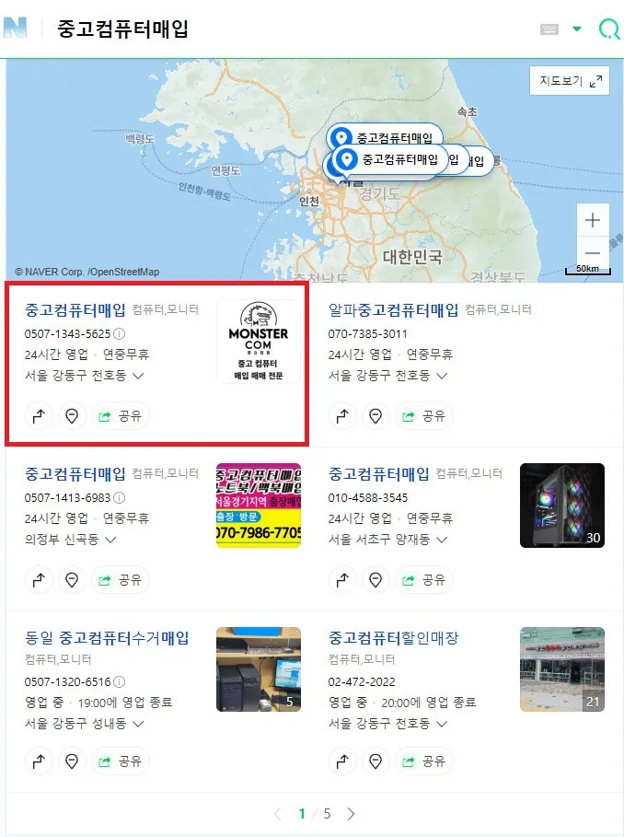Click the upper 중고컴퓨터매입 map pin near 속초
The height and width of the screenshot is (837, 624).
pyautogui.click(x=385, y=138)
